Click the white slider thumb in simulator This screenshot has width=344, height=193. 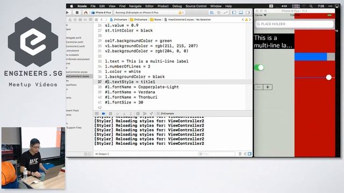tap(328, 77)
